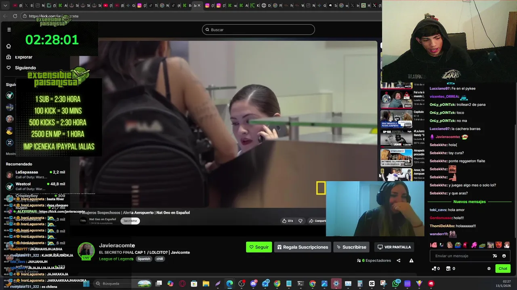Click the 6 Espectadores viewer count

[x=374, y=261]
